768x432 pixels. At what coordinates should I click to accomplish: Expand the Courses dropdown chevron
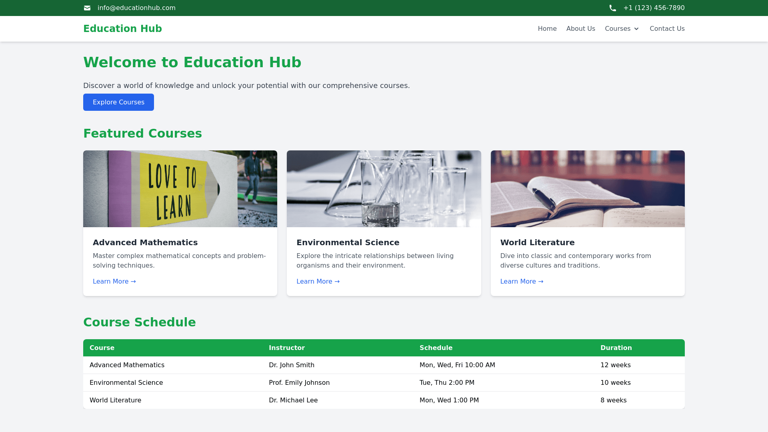[636, 29]
